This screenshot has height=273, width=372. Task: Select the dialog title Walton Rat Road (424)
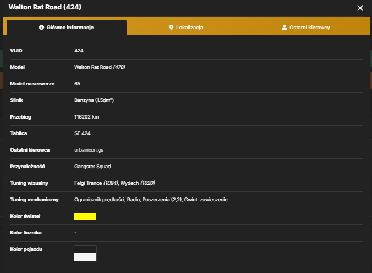click(45, 7)
